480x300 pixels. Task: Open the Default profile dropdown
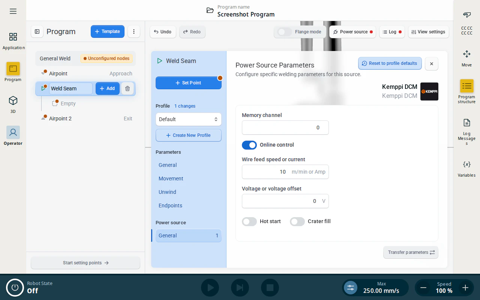point(189,119)
